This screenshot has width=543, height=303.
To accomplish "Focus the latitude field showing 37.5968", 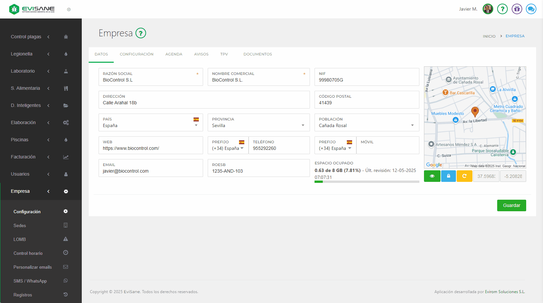I will tap(486, 176).
